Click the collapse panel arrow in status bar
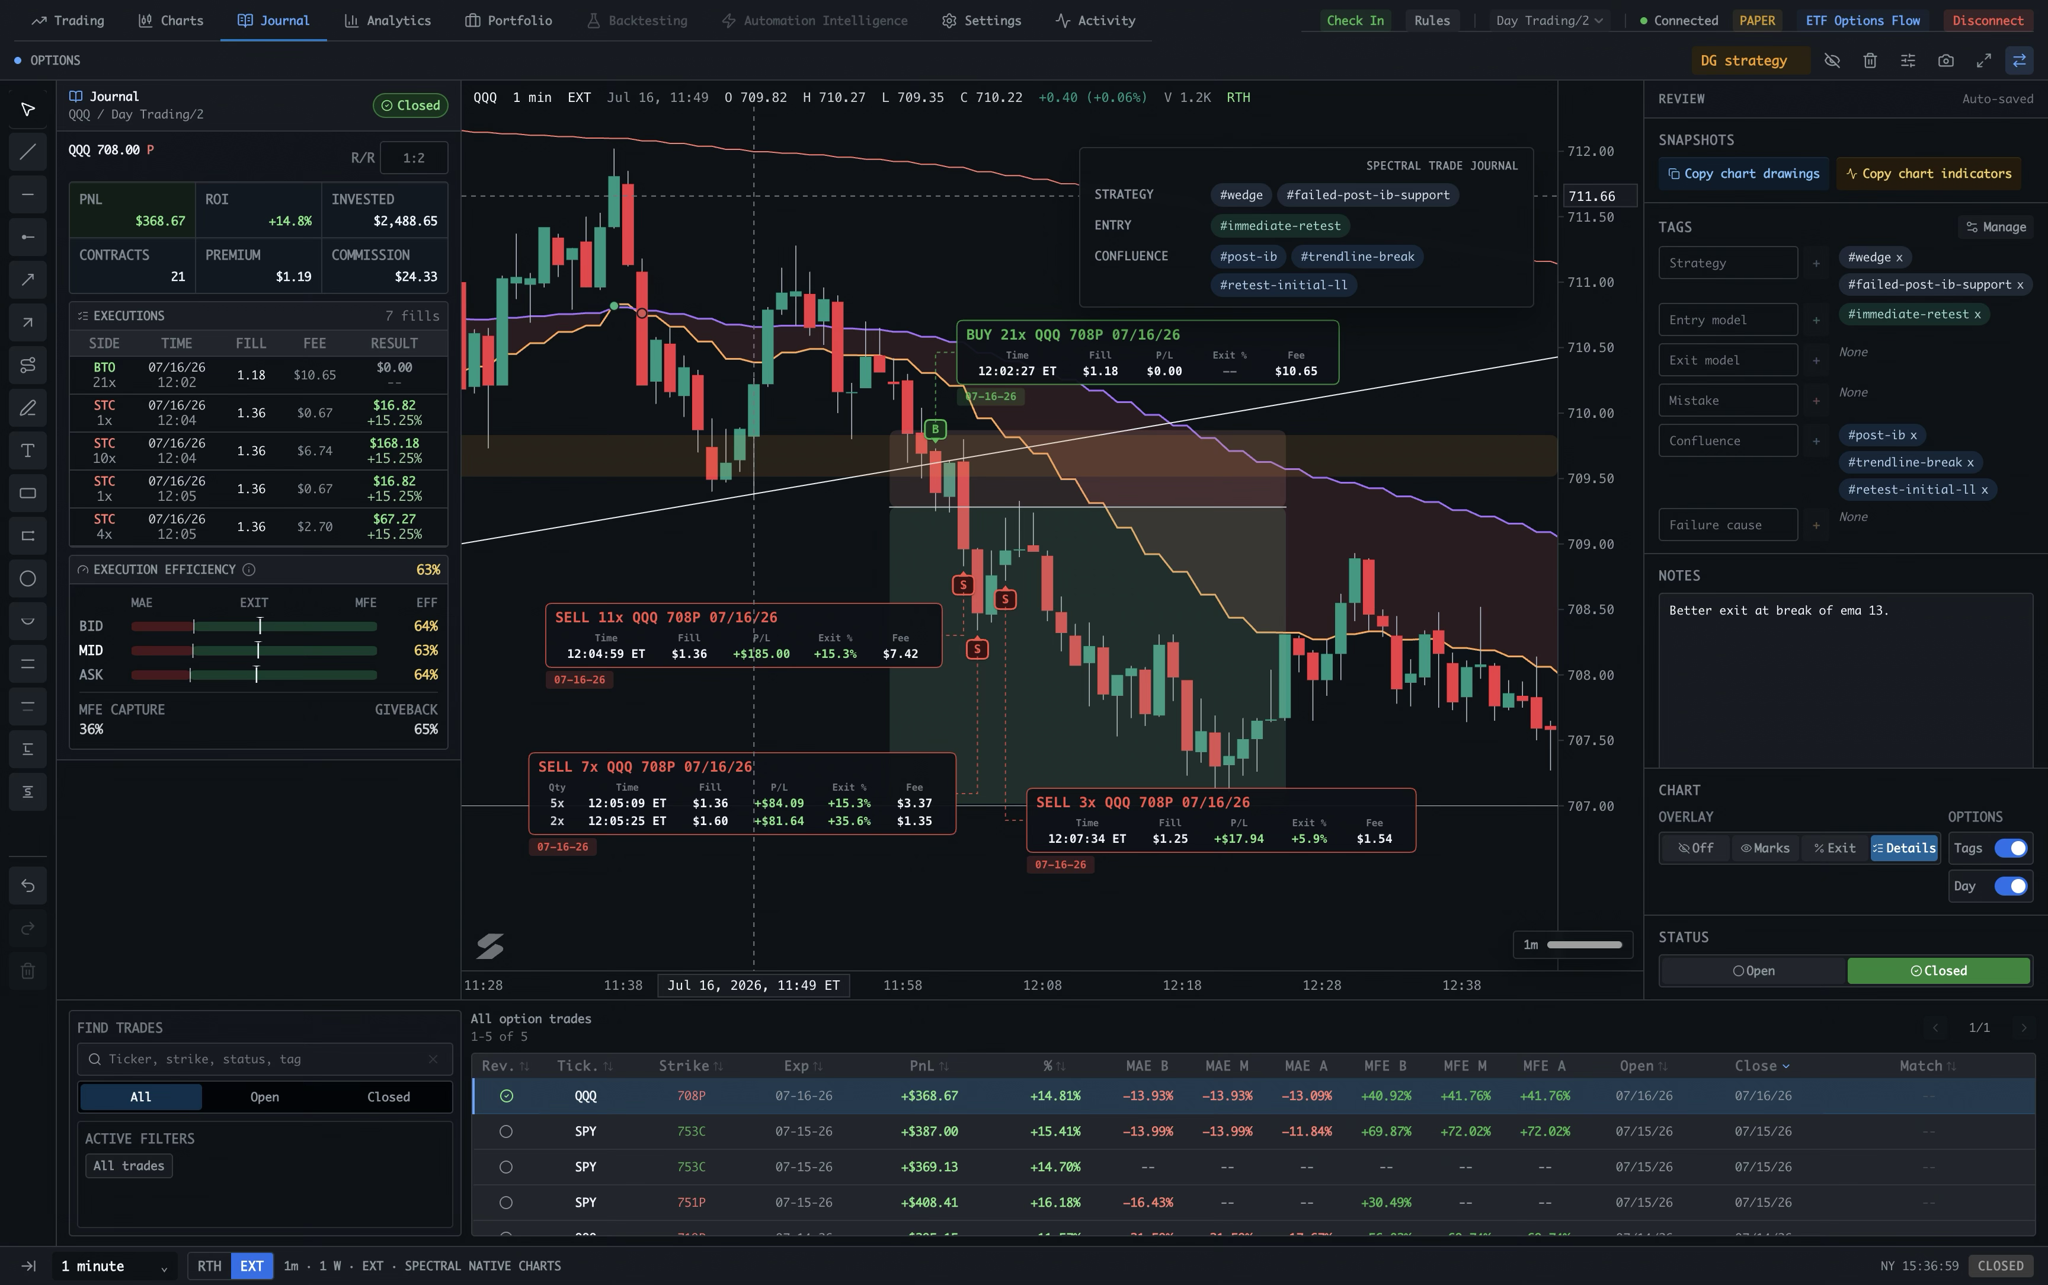2048x1285 pixels. (28, 1265)
